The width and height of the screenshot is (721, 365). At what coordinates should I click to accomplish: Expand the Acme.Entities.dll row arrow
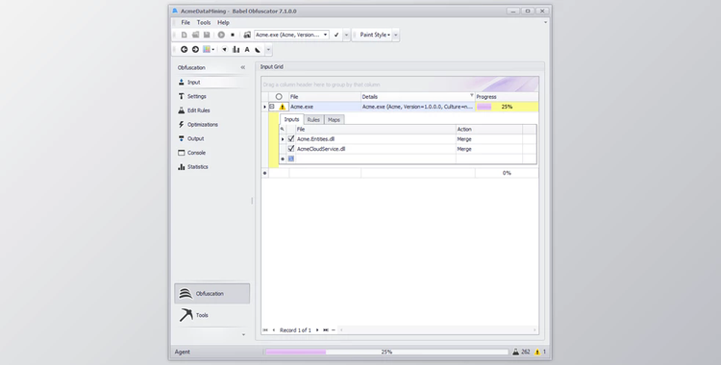tap(283, 139)
